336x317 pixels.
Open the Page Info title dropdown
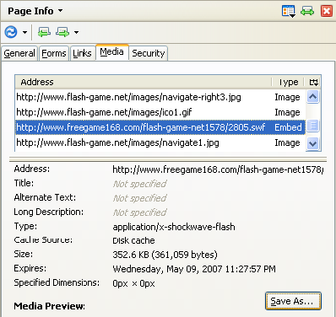click(x=35, y=11)
